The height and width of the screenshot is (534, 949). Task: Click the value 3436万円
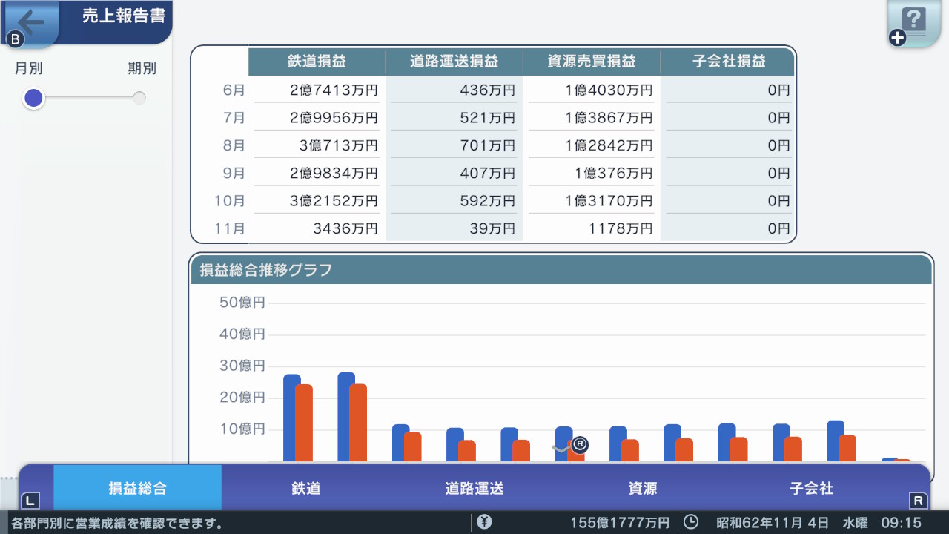coord(345,228)
